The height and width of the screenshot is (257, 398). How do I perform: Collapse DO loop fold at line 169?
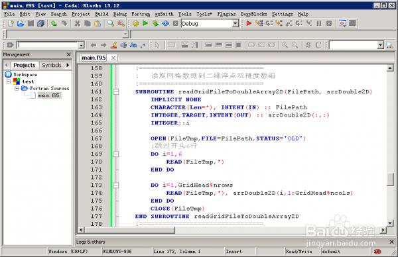(x=115, y=154)
